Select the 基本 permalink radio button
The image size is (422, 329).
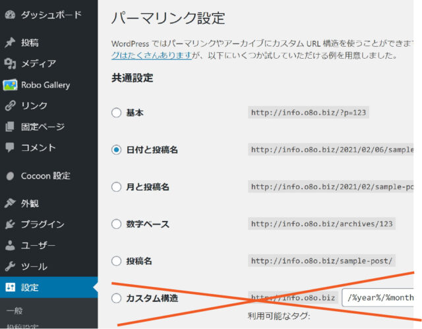tap(117, 113)
